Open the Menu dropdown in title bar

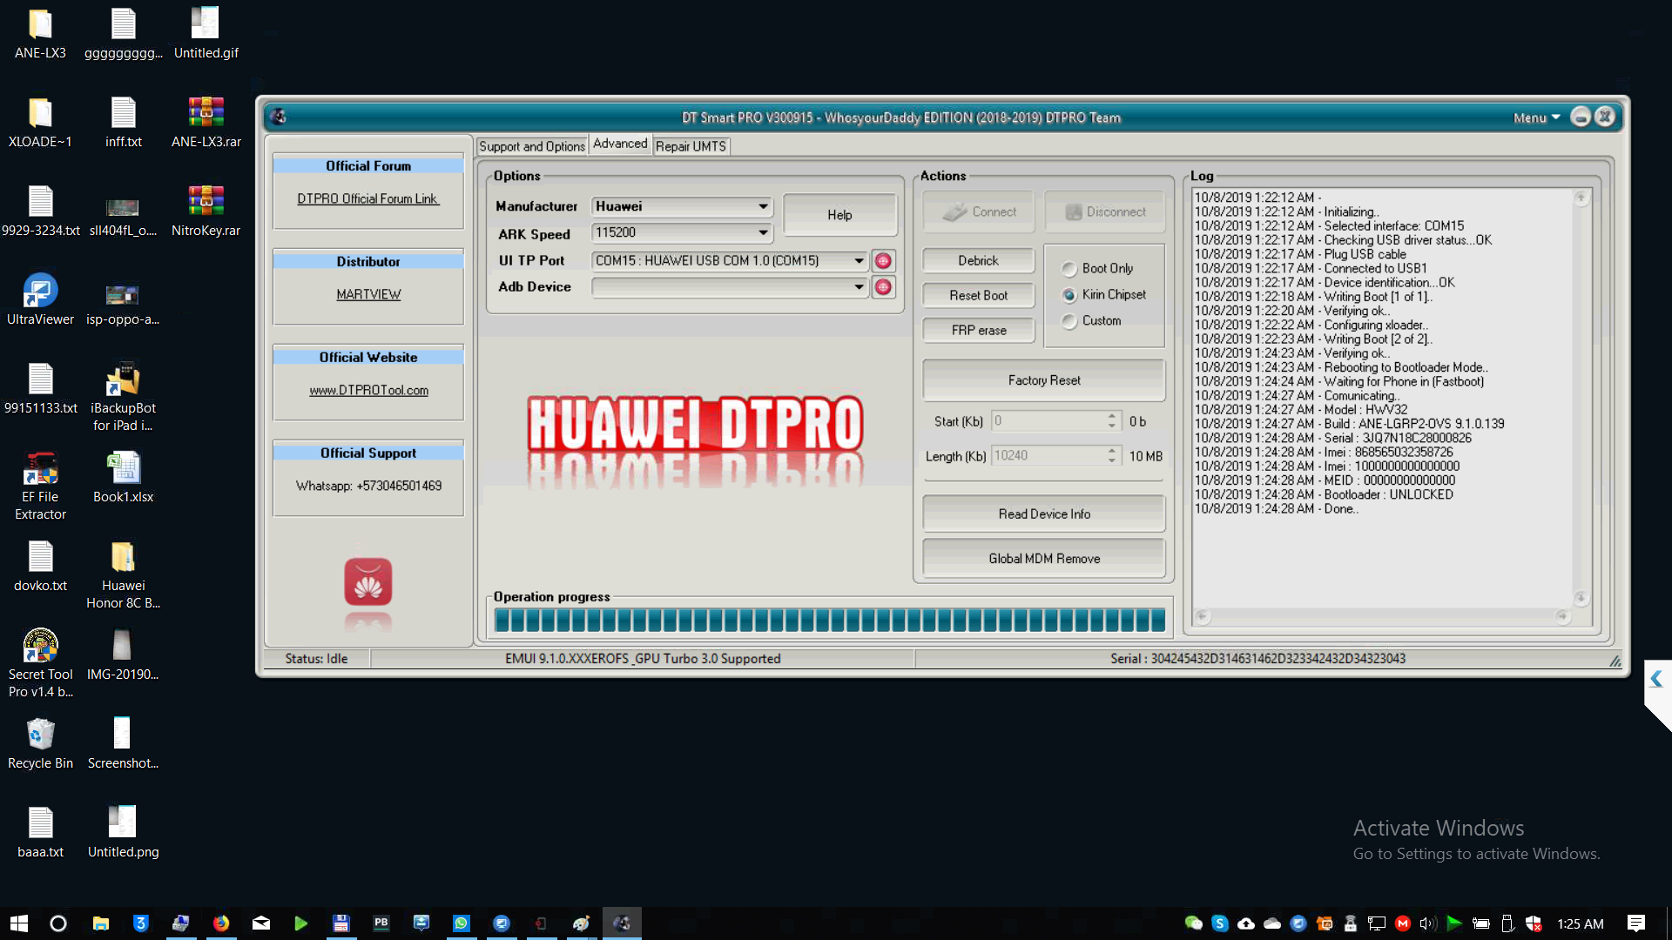pyautogui.click(x=1536, y=117)
